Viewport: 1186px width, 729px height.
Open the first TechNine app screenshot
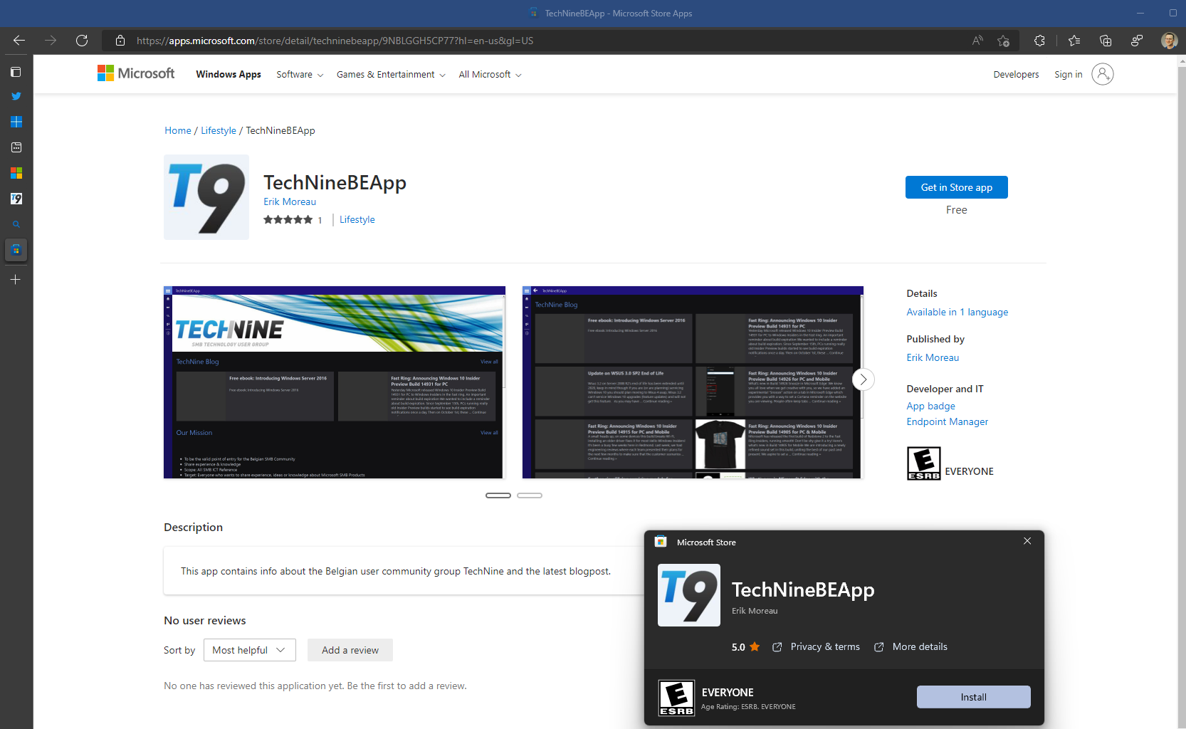(335, 382)
